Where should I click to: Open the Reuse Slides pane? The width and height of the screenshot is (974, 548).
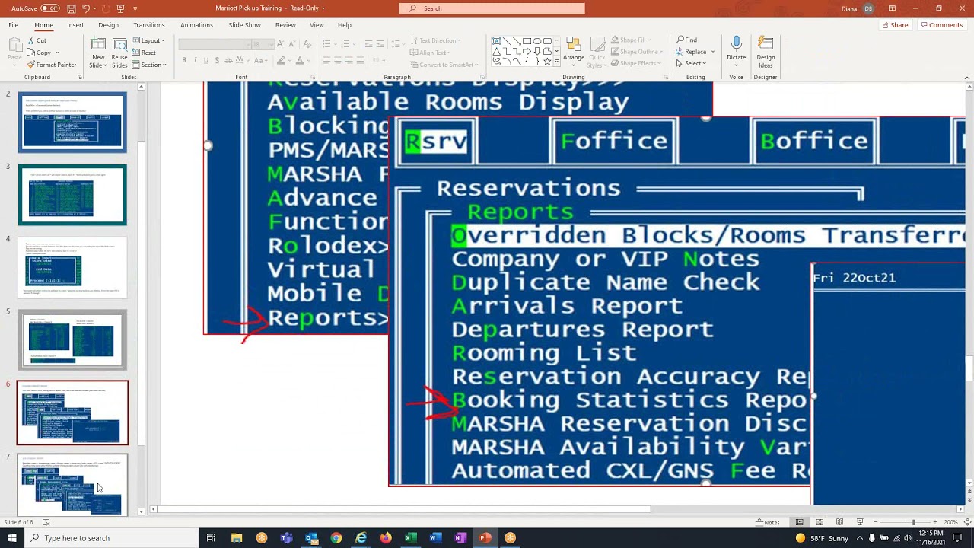click(119, 52)
